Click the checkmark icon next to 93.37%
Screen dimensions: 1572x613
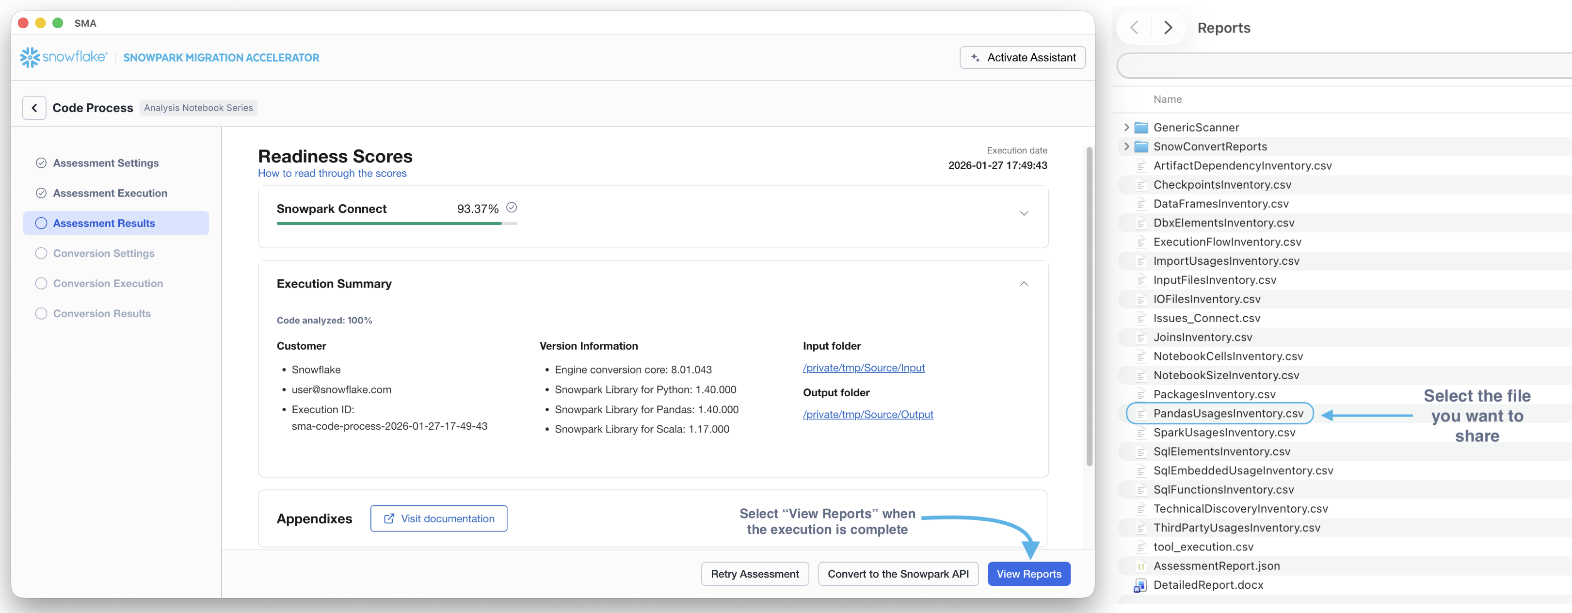pos(512,208)
